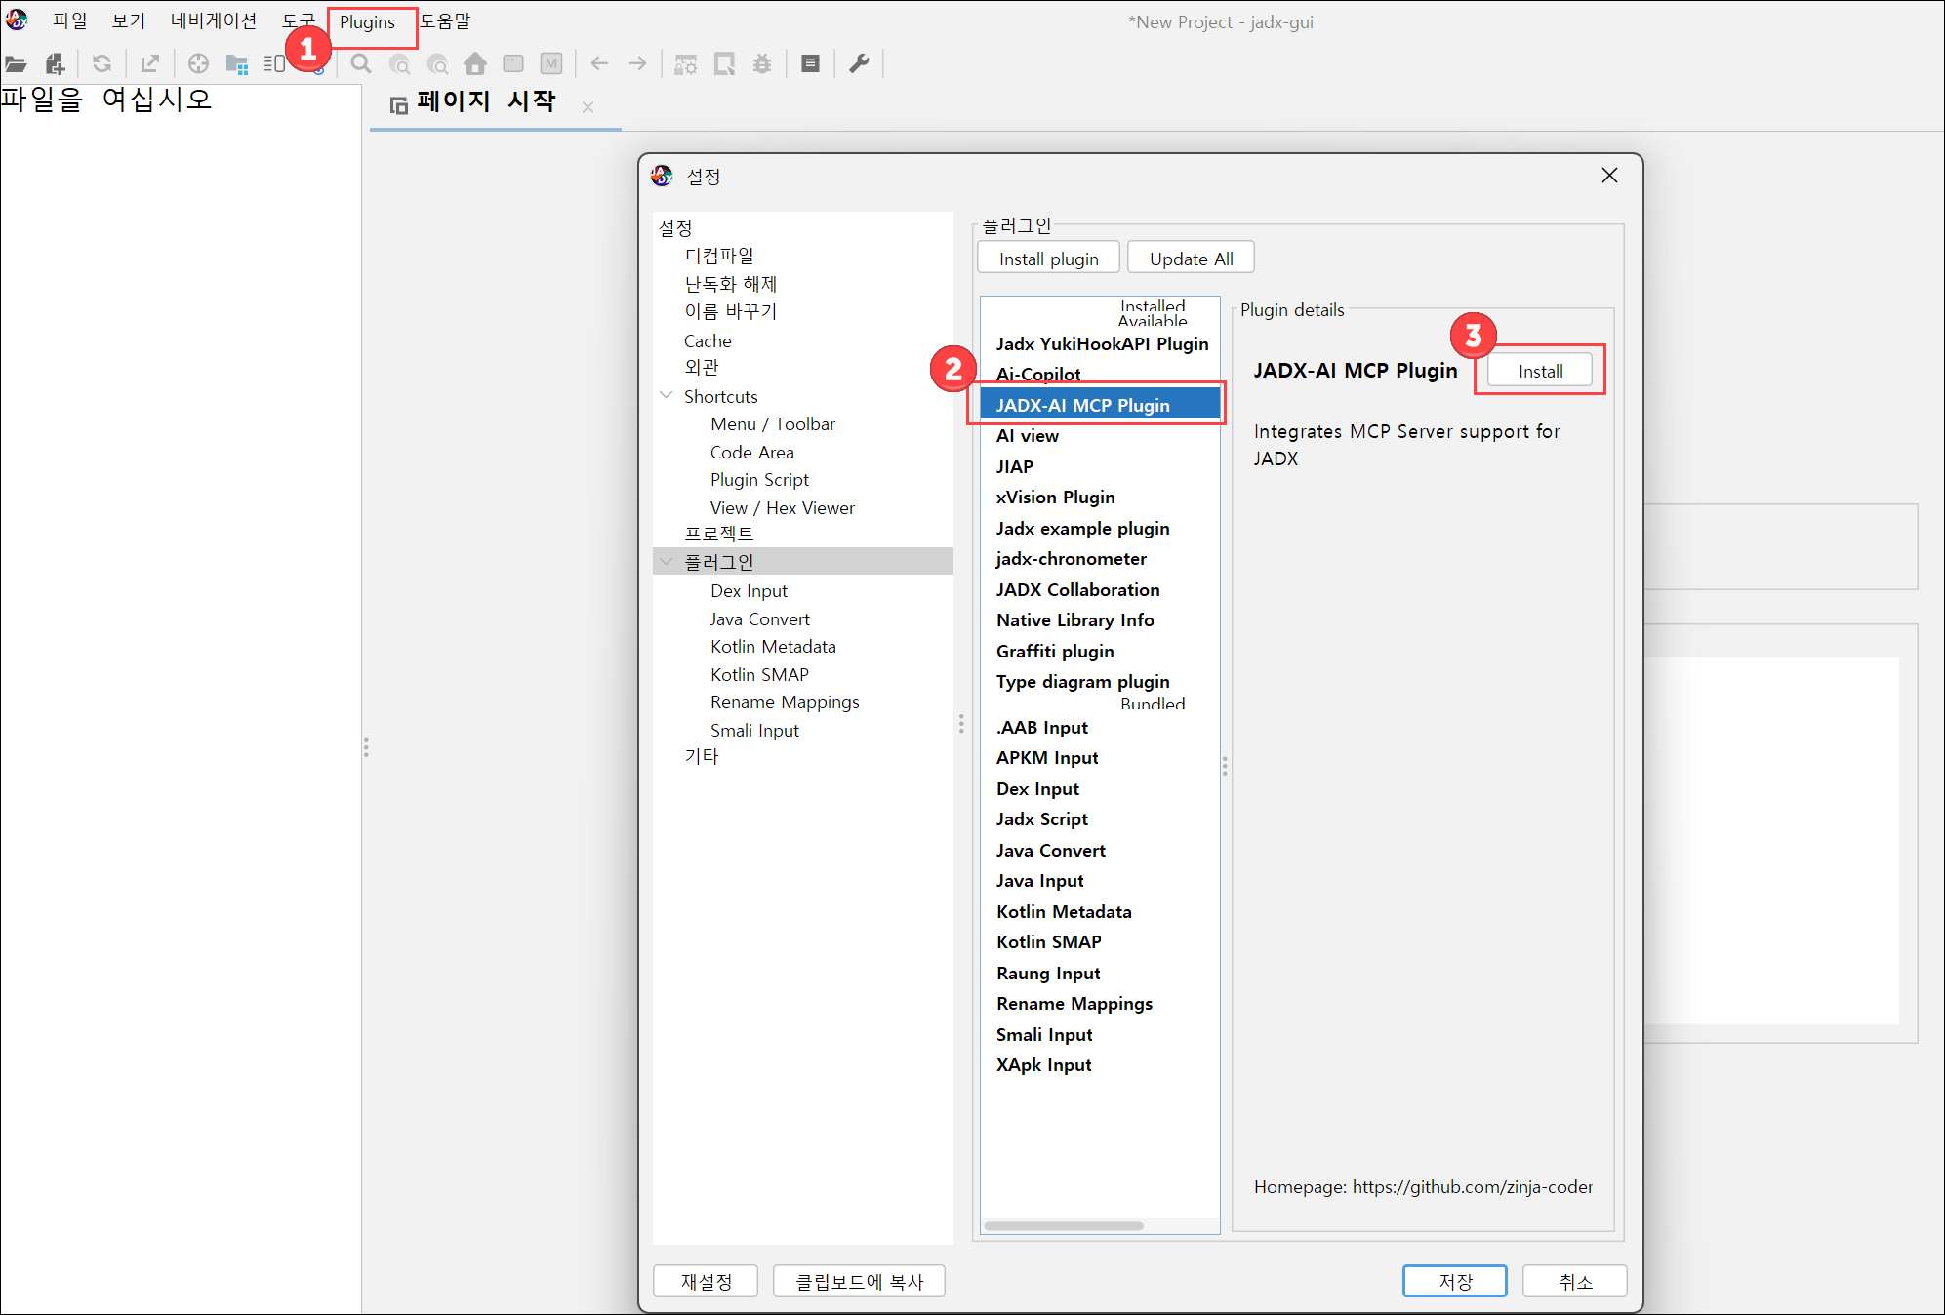
Task: Click the plugin list horizontal scrollbar
Action: click(x=1064, y=1226)
